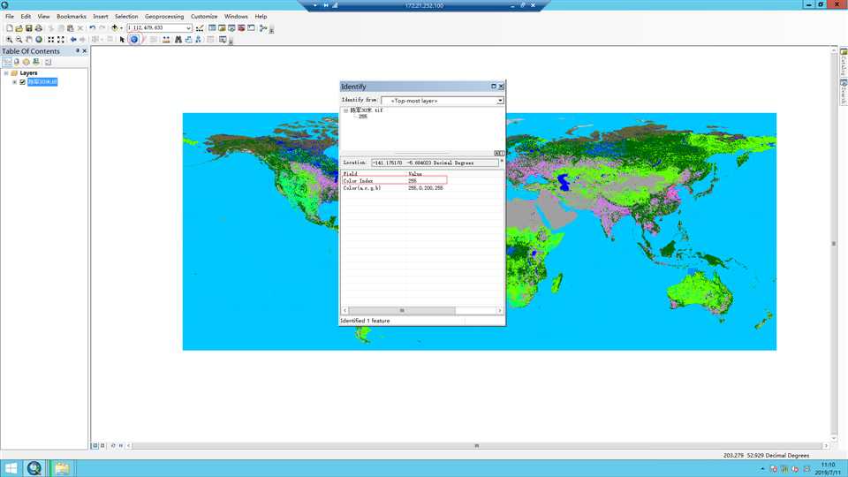Viewport: 848px width, 477px height.
Task: Open the Geoprocessing menu
Action: click(164, 16)
